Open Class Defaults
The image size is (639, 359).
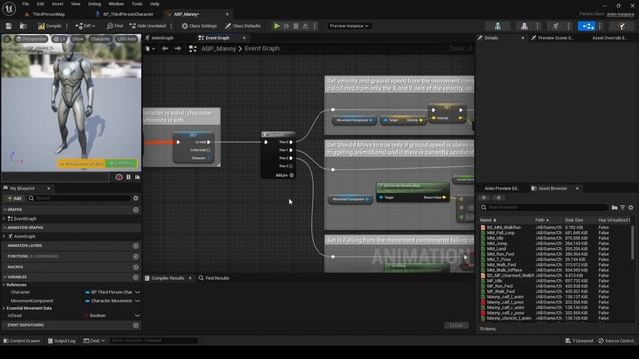click(242, 26)
